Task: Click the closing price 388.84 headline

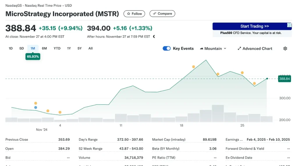Action: 21,28
